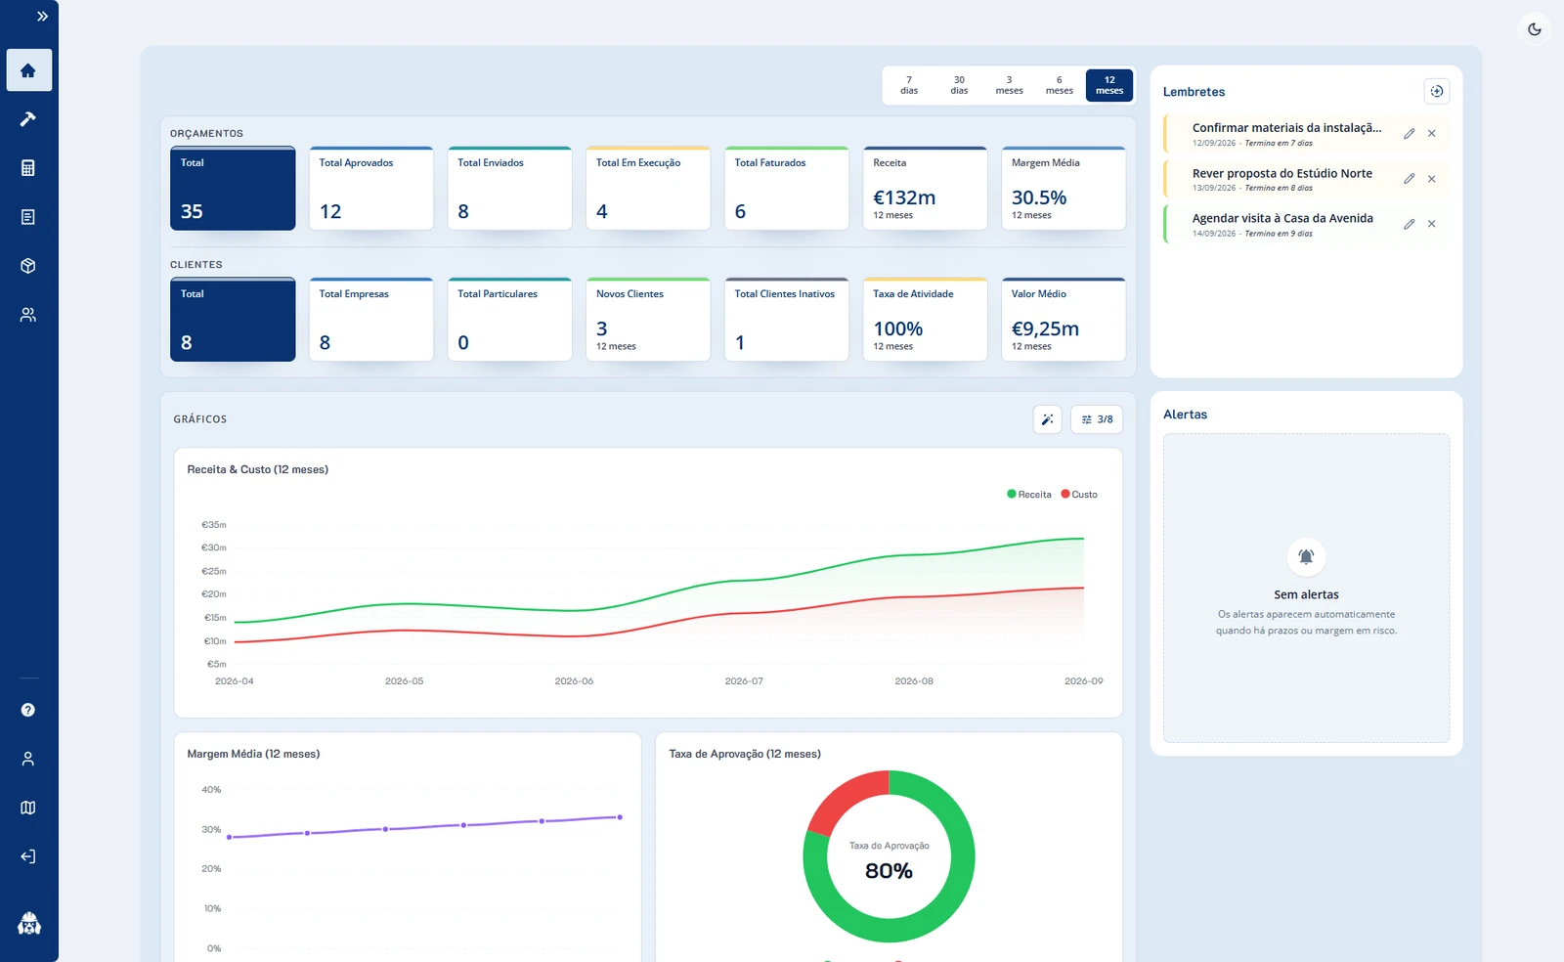Add a new reminder in Lembretes
1564x962 pixels.
click(x=1437, y=91)
